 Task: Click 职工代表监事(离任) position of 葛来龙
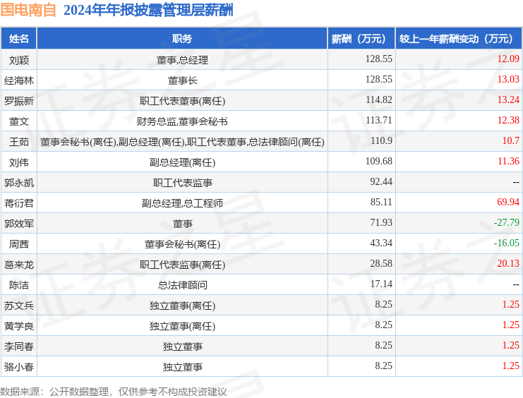tap(182, 265)
